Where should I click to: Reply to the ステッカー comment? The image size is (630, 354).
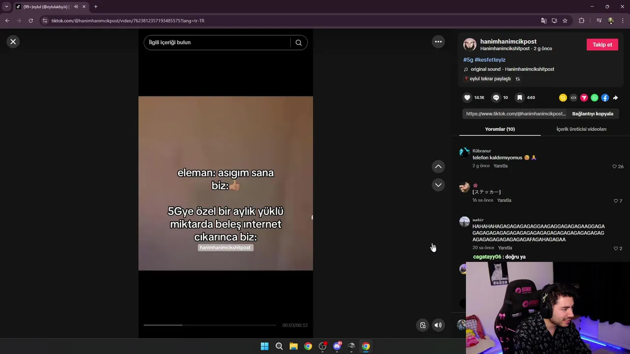504,201
